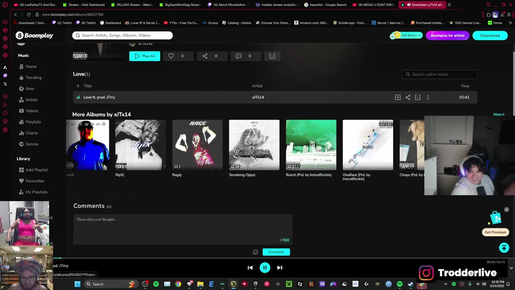The image size is (515, 290).
Task: Download the Love ft. prod. J7rry track
Action: click(x=418, y=97)
